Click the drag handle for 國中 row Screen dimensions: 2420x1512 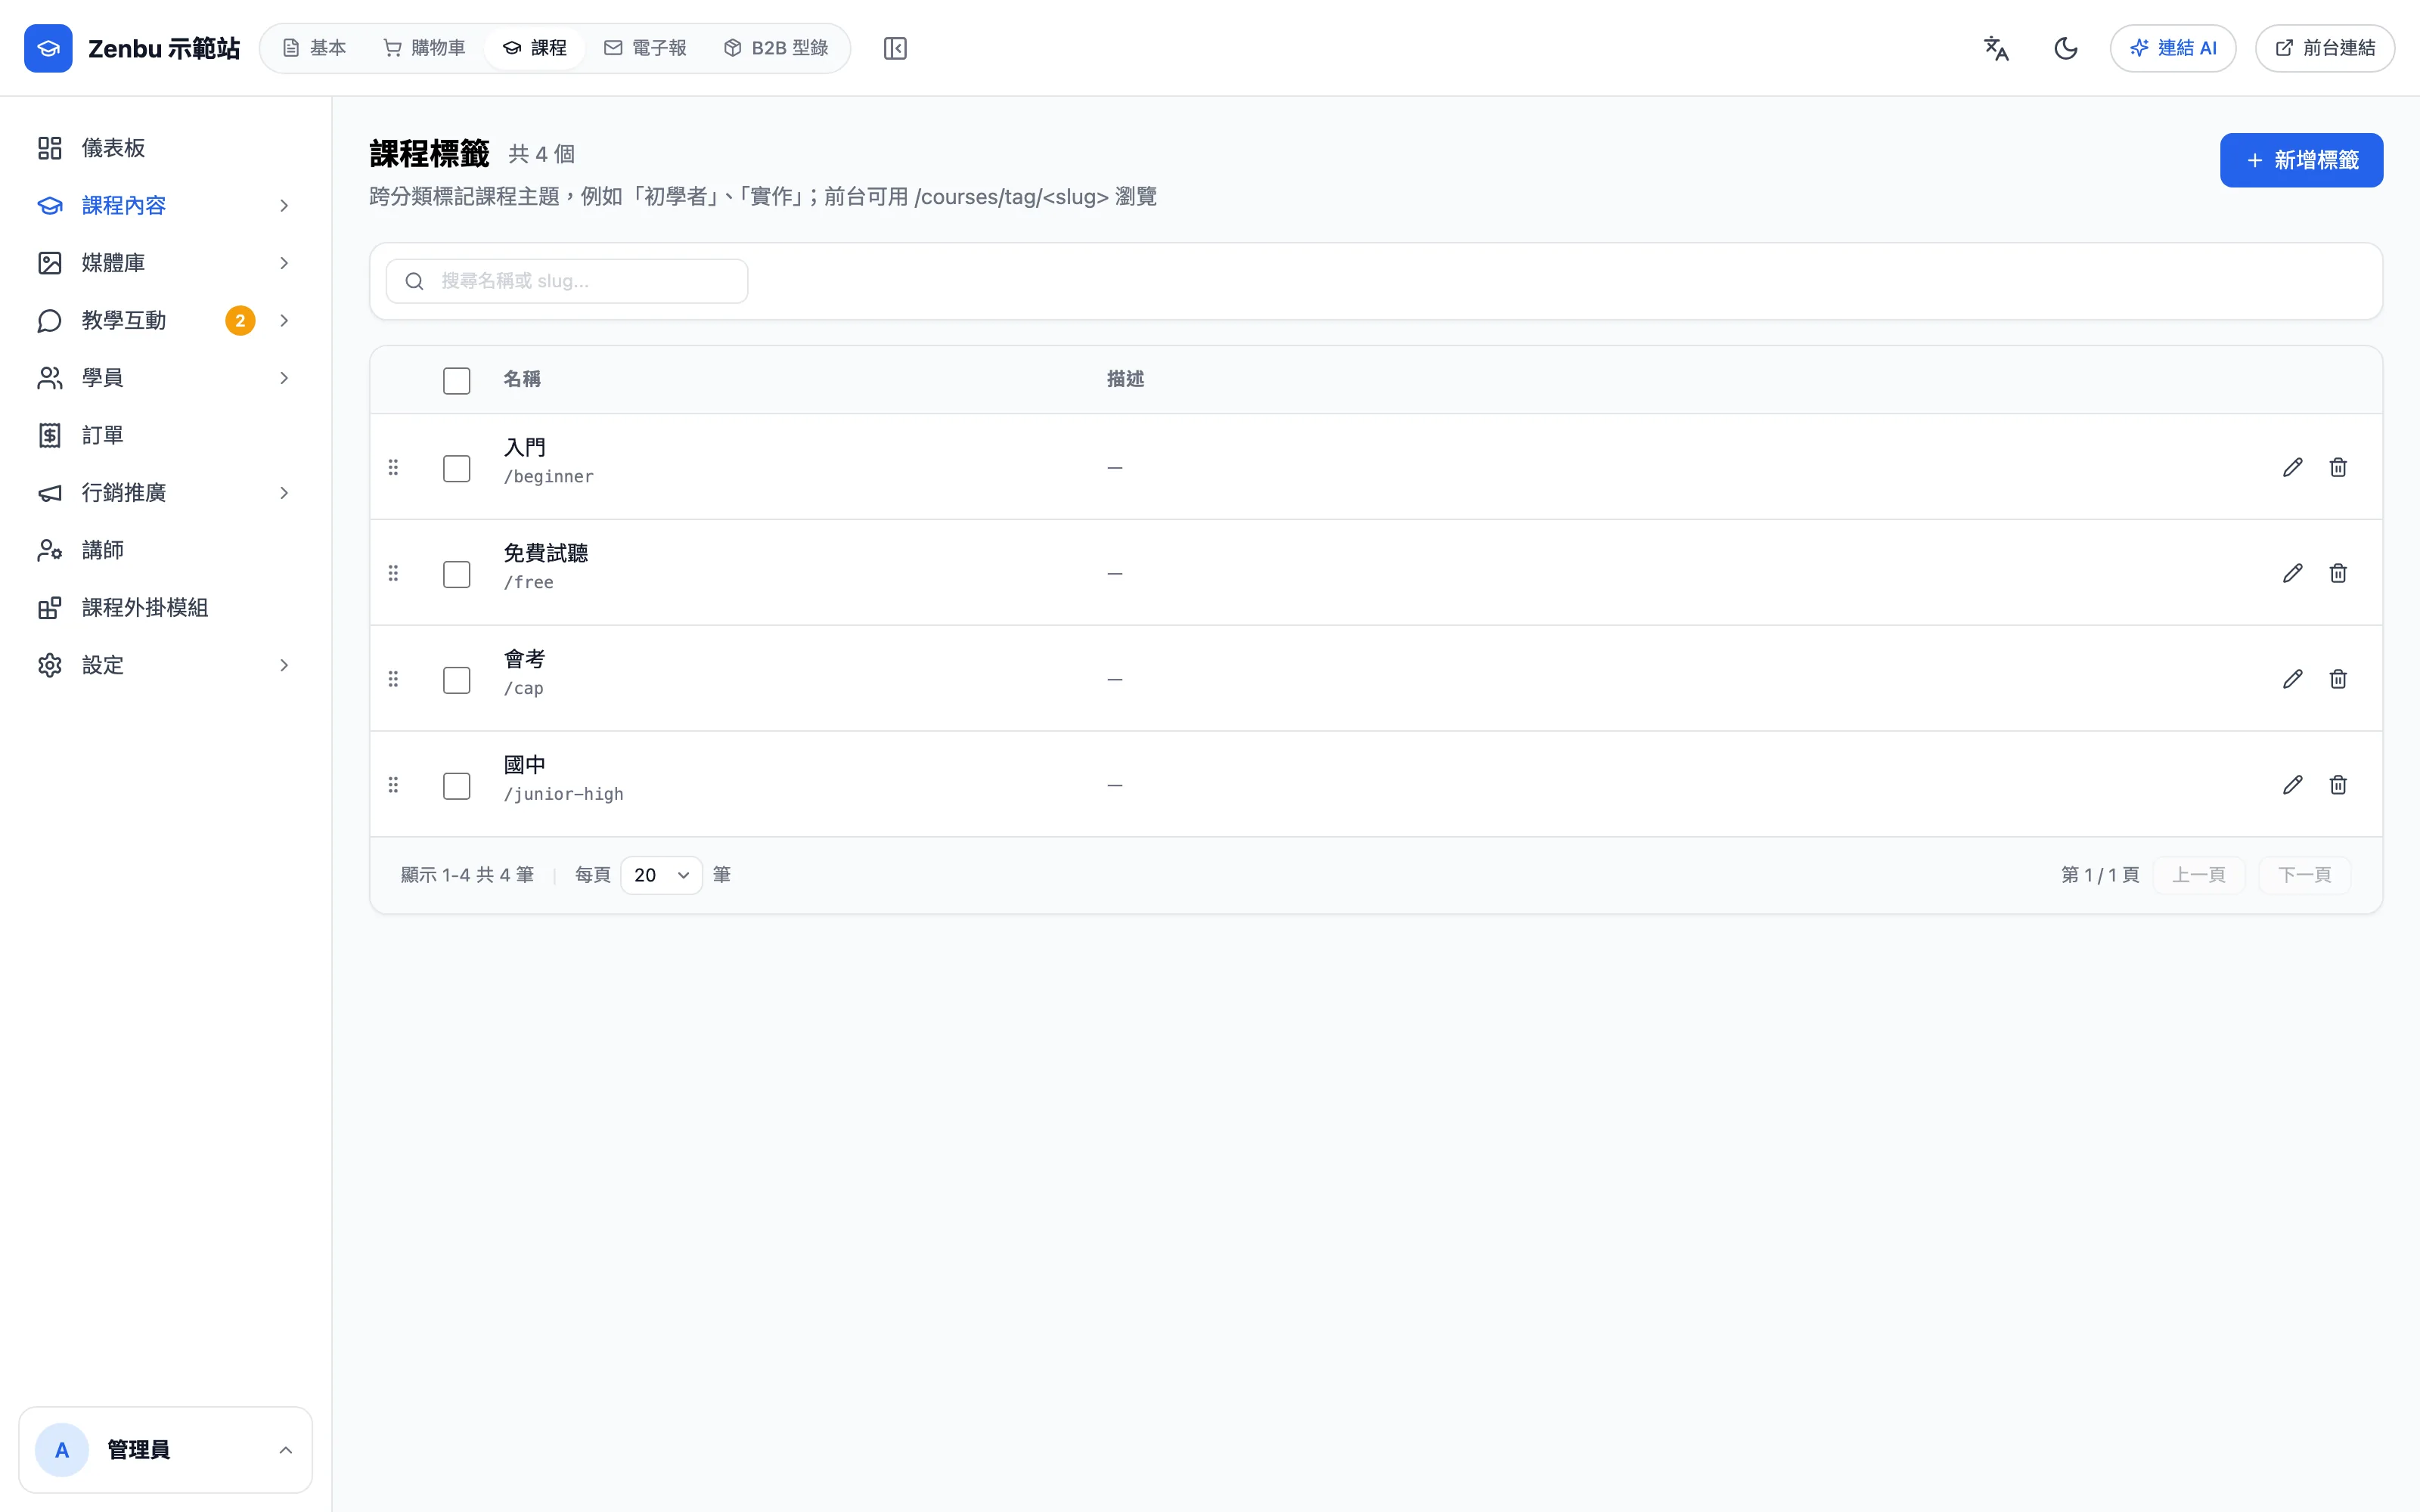(x=393, y=786)
